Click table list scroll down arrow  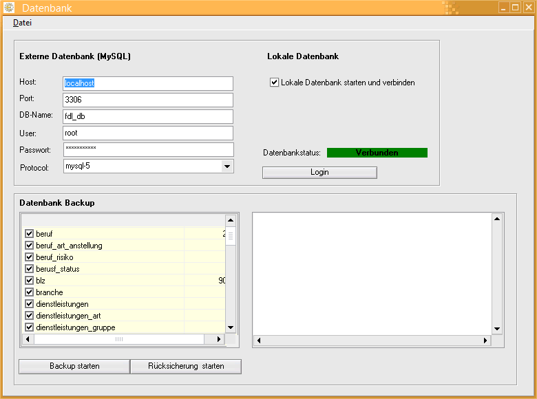click(x=231, y=328)
